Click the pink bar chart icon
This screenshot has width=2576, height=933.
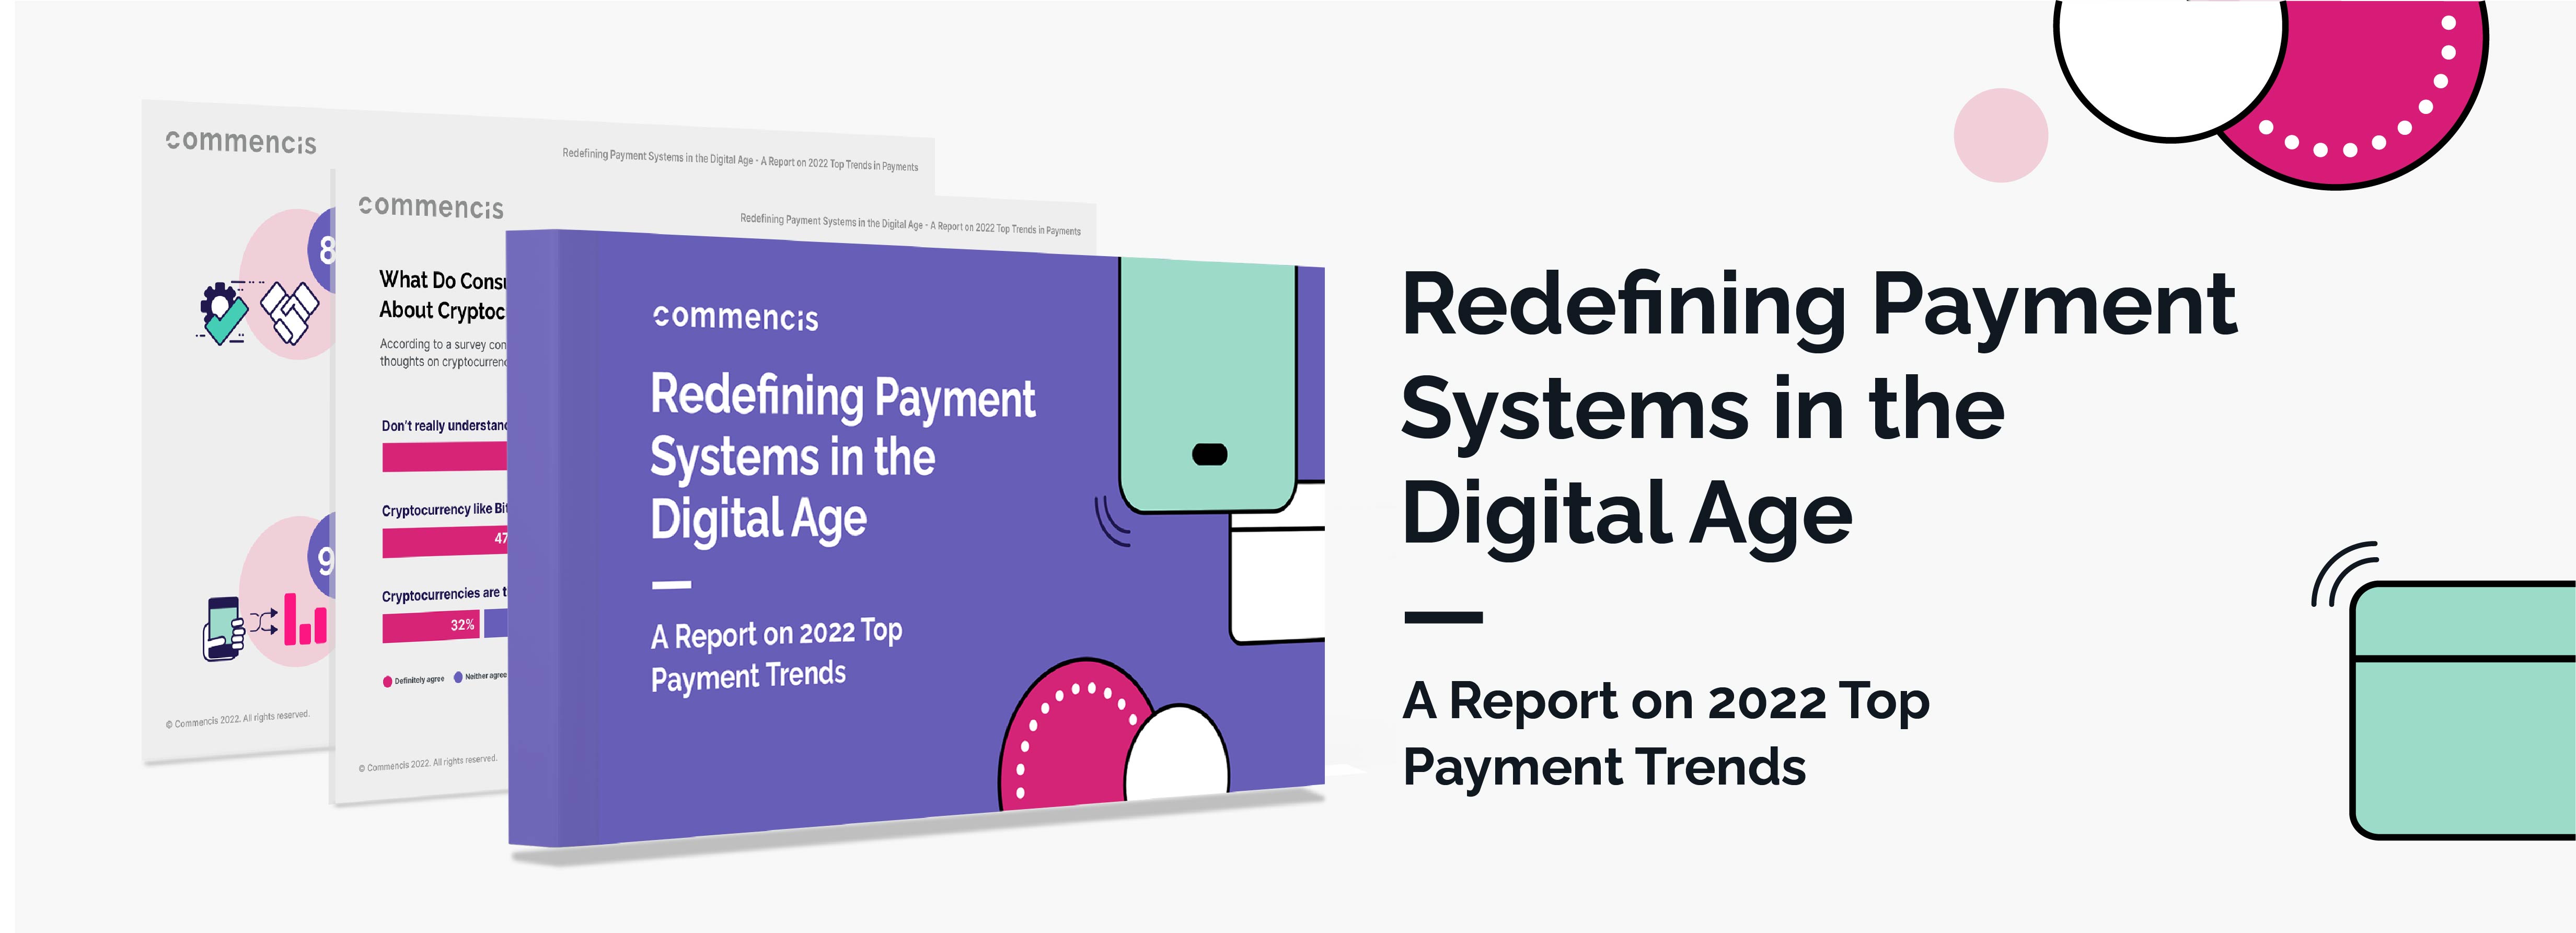tap(305, 619)
